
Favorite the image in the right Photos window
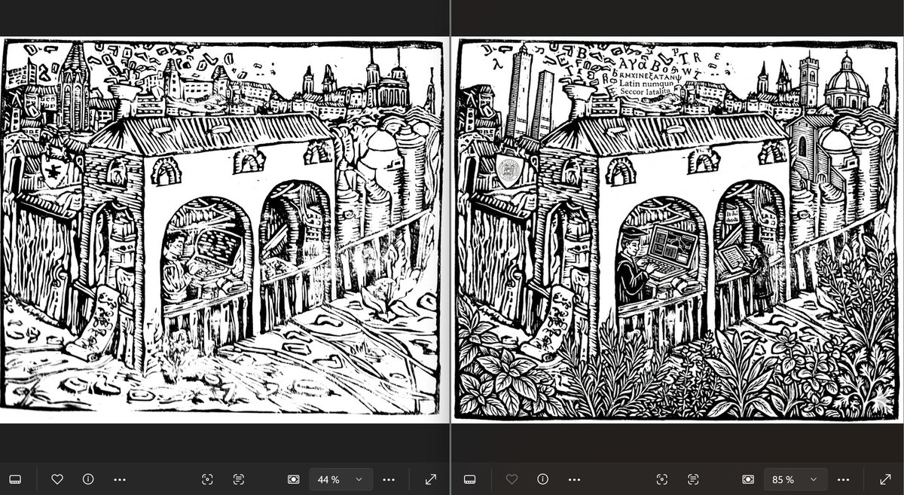point(512,479)
